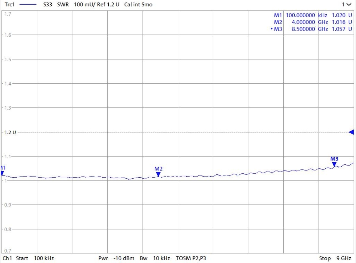Click the Ref 1.2 U reference value
Image resolution: width=356 pixels, height=263 pixels.
(108, 5)
